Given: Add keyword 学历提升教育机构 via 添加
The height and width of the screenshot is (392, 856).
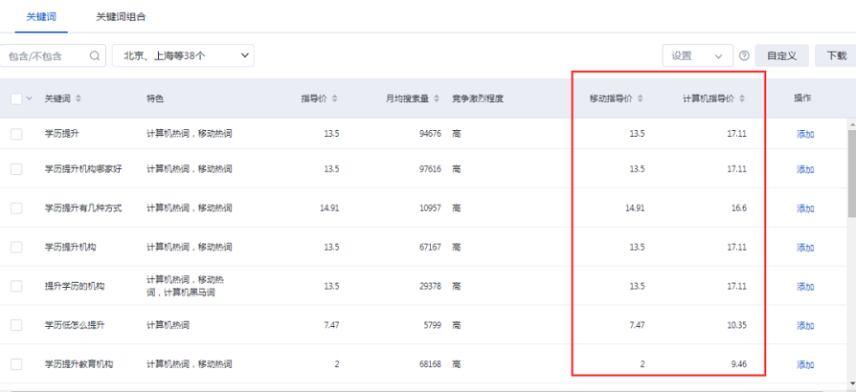Looking at the screenshot, I should 805,364.
